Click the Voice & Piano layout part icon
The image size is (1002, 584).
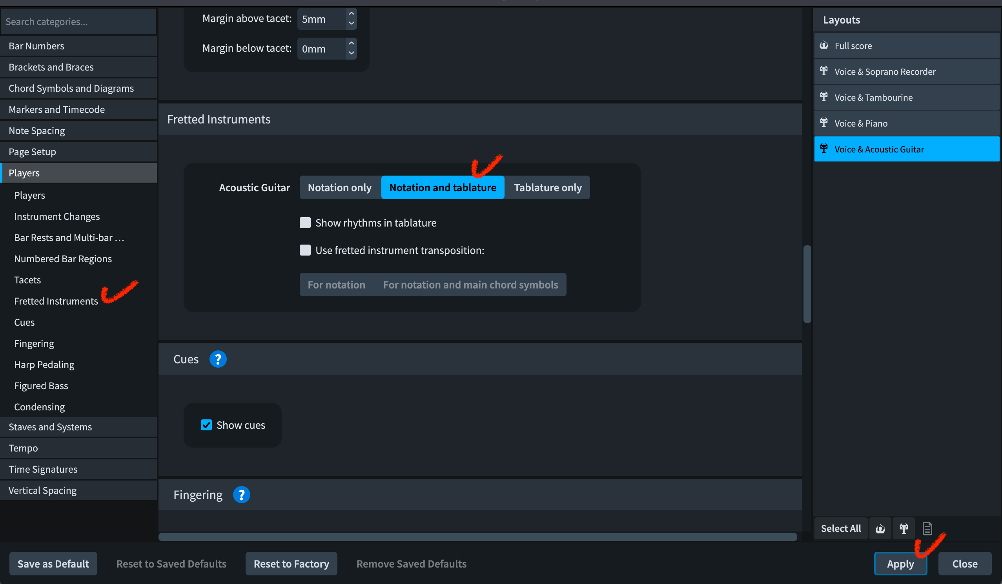824,123
